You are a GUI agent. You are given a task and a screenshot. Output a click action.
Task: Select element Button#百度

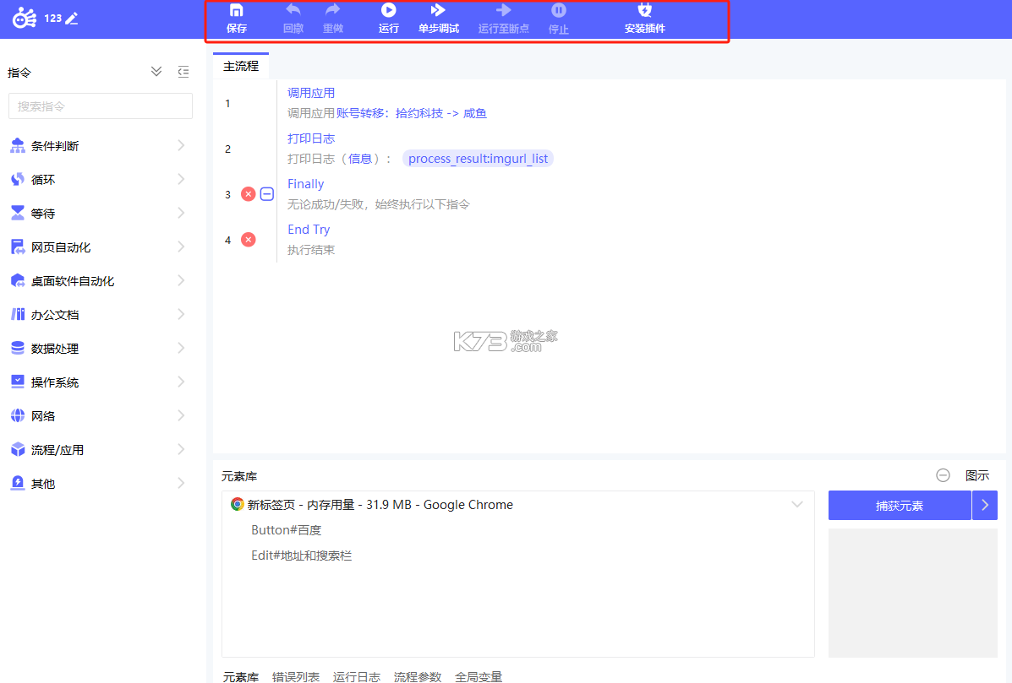tap(286, 530)
